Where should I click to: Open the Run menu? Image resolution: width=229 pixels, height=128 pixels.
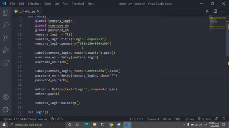(x=65, y=4)
